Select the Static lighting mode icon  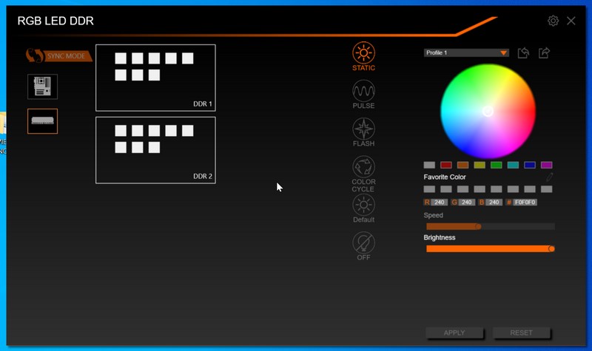[363, 52]
